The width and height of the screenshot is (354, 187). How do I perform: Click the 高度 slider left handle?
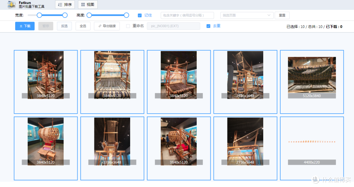(89, 15)
